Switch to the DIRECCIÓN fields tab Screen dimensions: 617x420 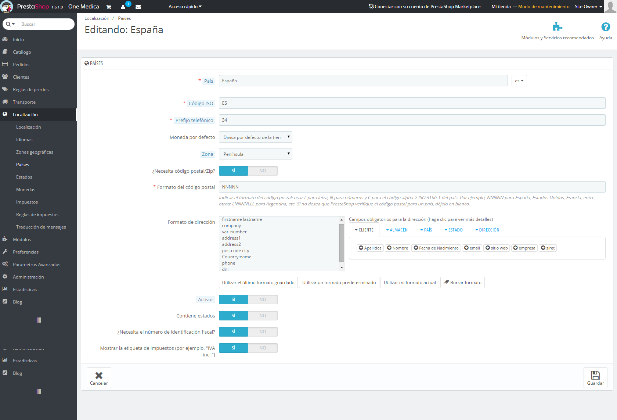click(x=487, y=230)
